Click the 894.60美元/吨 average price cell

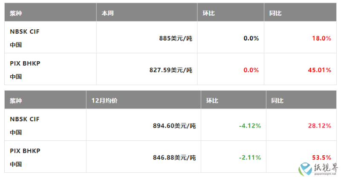[x=174, y=126]
